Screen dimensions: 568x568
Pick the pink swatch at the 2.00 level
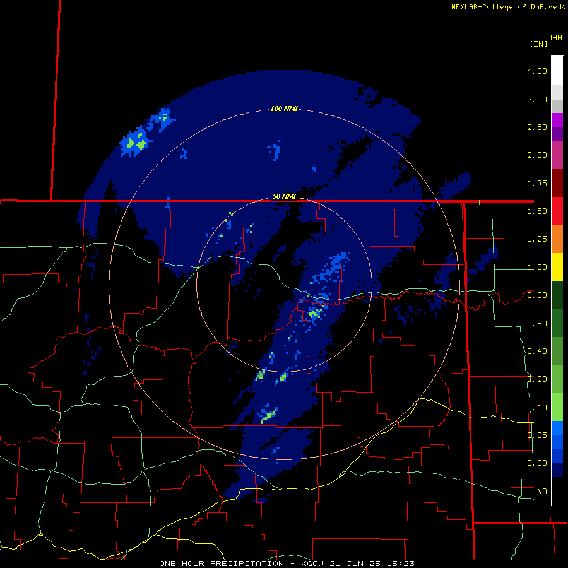[557, 155]
